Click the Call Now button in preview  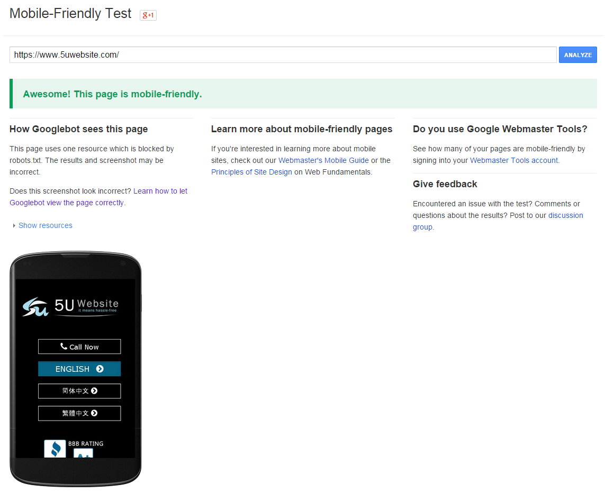[x=79, y=346]
